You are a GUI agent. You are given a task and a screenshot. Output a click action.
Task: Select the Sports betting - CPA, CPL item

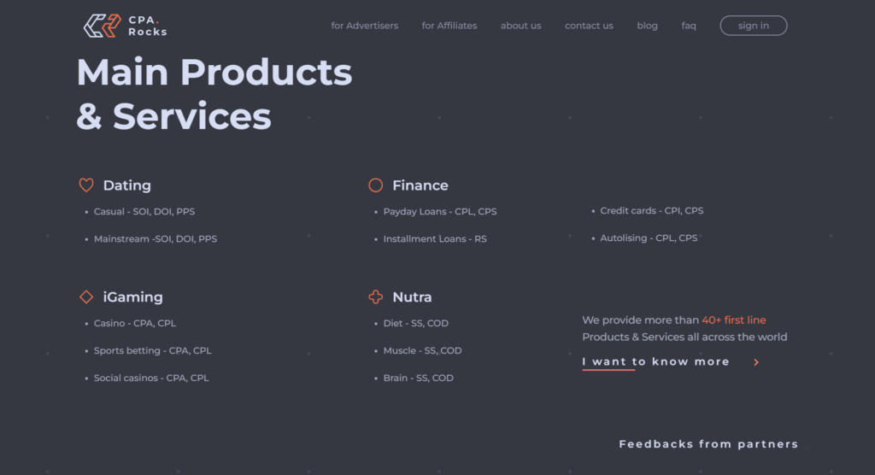coord(152,350)
